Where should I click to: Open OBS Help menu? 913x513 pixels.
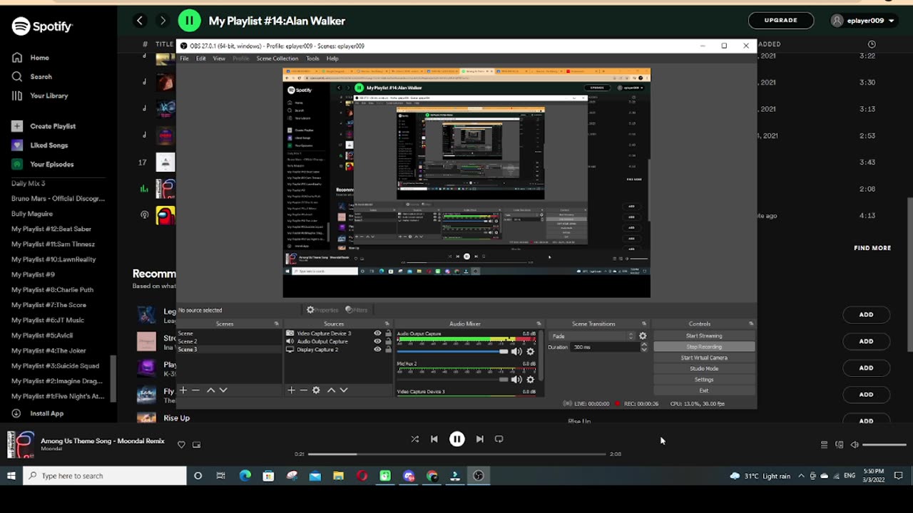[x=332, y=58]
